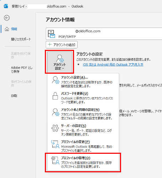Screen dimensions: 162x178
Task: Click the このアカウントの設定を変更 description text
Action: point(114,59)
